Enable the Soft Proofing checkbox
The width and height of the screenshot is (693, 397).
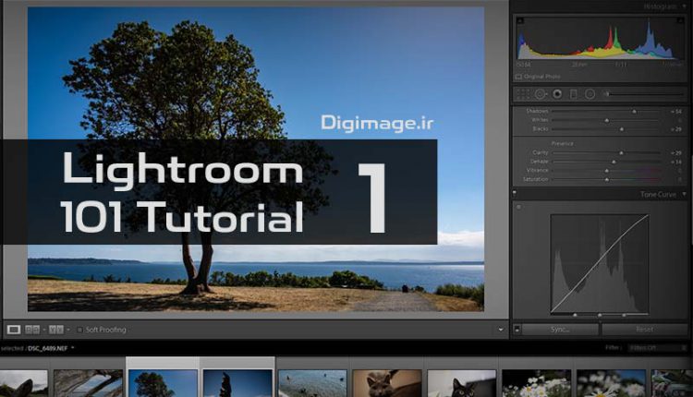pyautogui.click(x=79, y=330)
